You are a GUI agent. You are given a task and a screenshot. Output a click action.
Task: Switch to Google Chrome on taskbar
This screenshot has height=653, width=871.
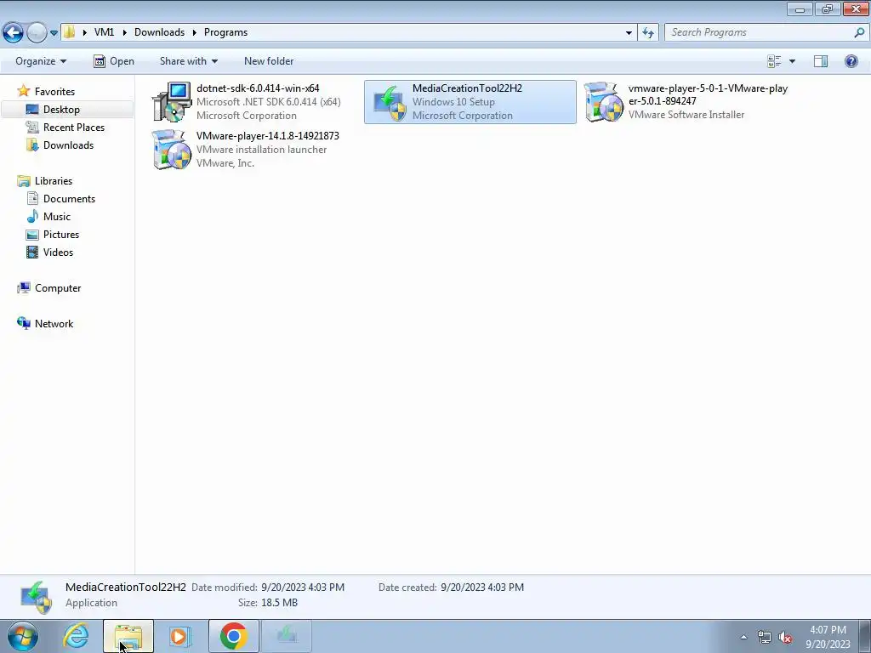click(233, 636)
